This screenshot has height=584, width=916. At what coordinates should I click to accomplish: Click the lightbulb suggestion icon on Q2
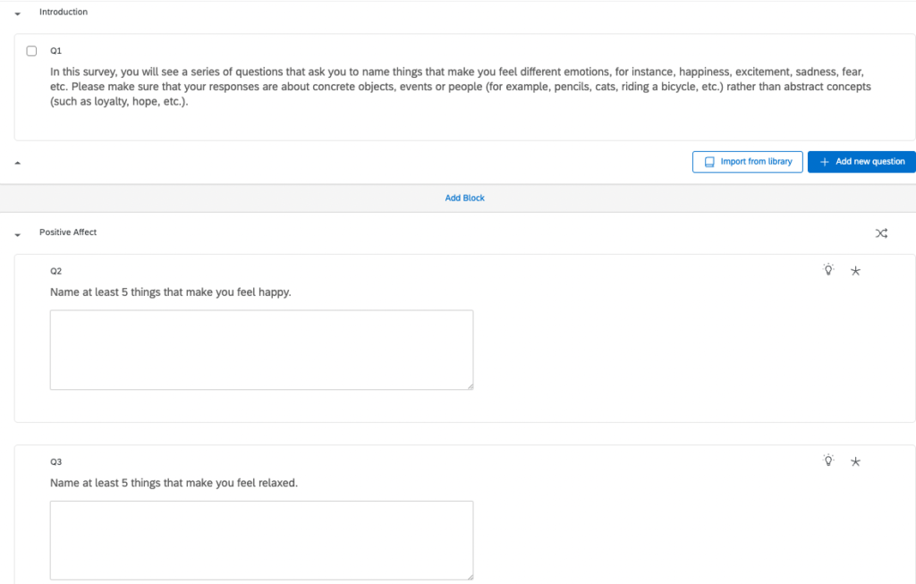828,269
